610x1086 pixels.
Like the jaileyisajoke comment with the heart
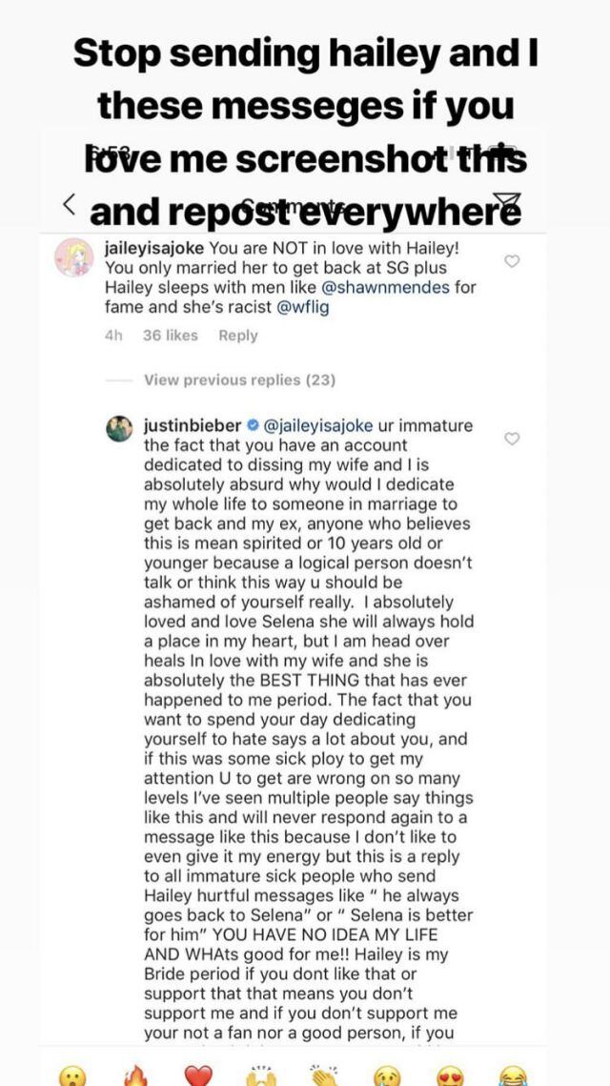[512, 261]
